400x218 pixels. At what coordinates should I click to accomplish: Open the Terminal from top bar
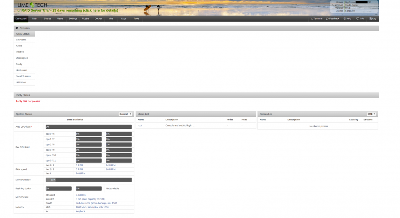coord(316,19)
